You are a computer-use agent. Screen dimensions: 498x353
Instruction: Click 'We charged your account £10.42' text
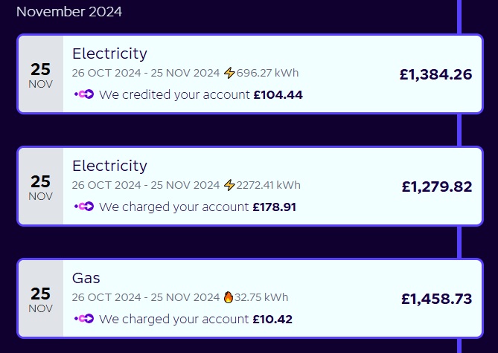click(x=196, y=319)
